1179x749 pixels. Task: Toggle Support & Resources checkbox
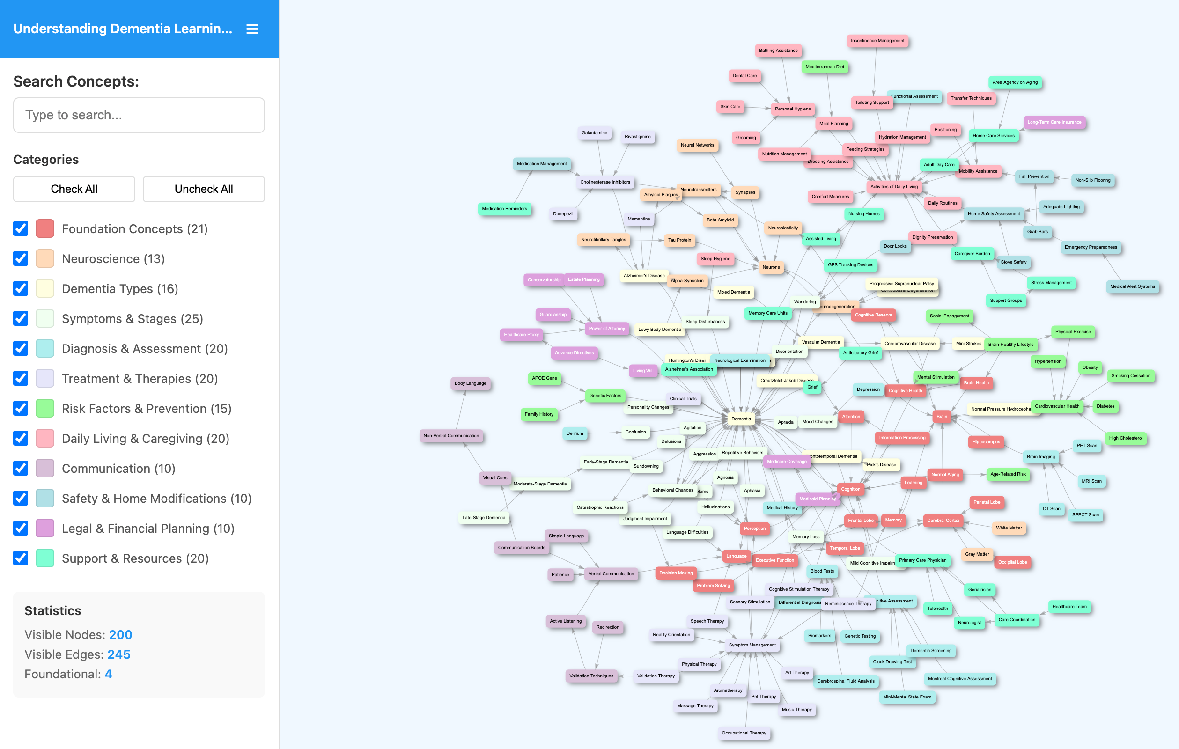[21, 558]
